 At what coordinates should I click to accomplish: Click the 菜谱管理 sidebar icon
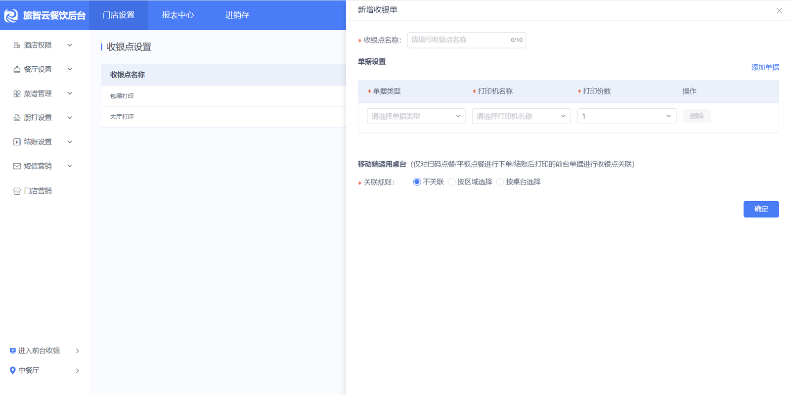click(17, 93)
